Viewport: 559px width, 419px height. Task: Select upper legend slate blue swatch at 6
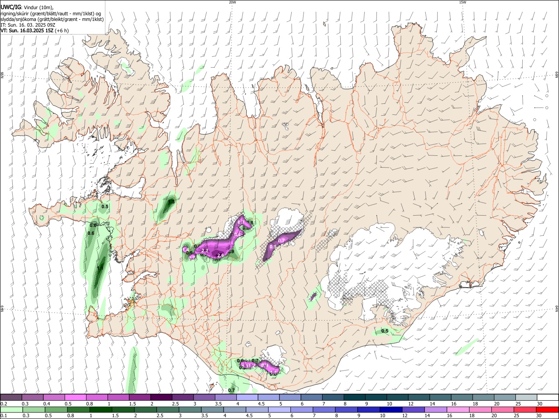pos(311,397)
